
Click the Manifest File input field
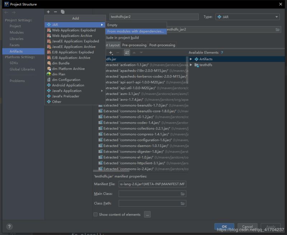click(152, 184)
